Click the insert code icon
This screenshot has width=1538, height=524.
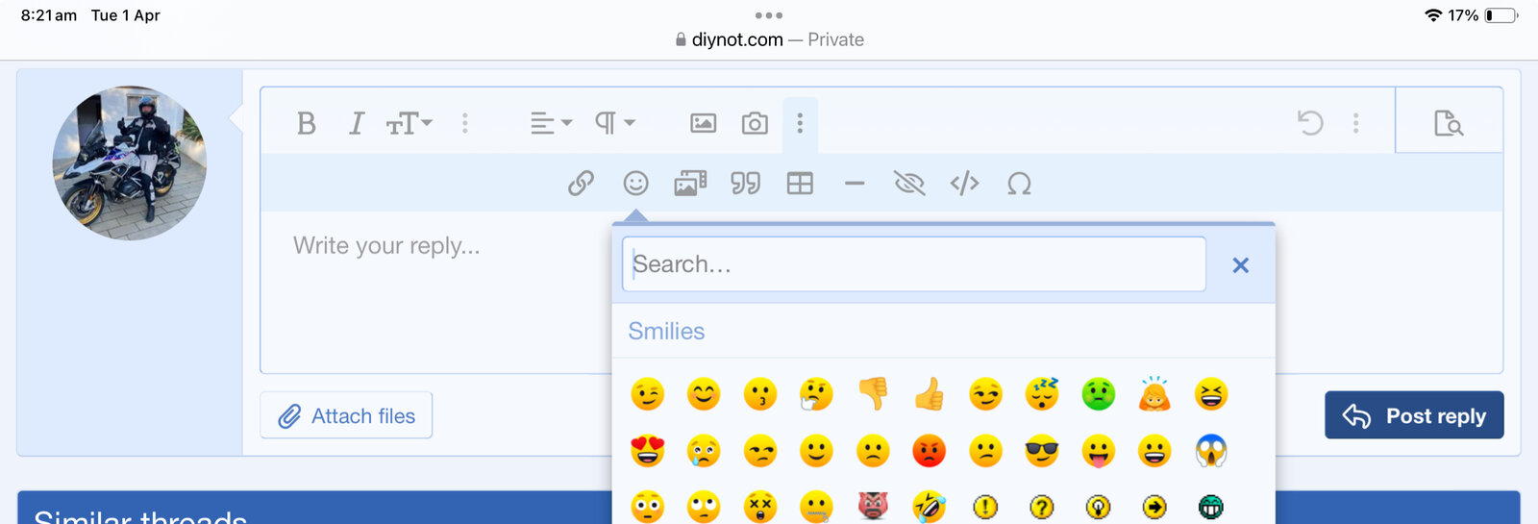964,183
